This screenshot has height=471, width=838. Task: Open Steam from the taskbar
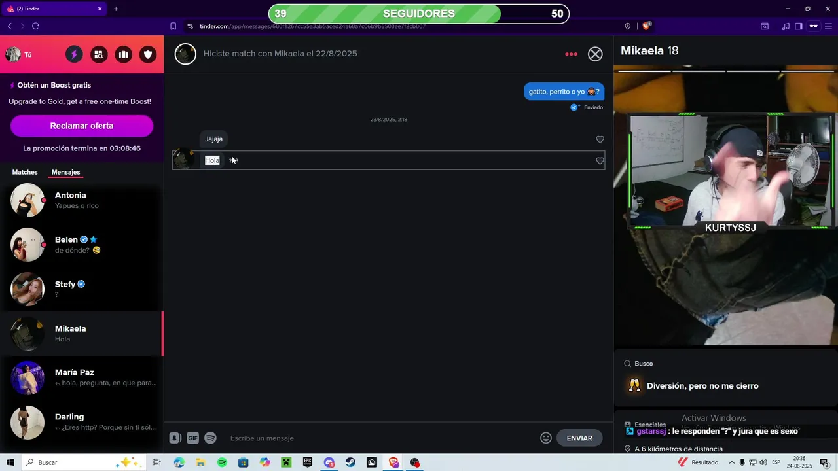350,462
